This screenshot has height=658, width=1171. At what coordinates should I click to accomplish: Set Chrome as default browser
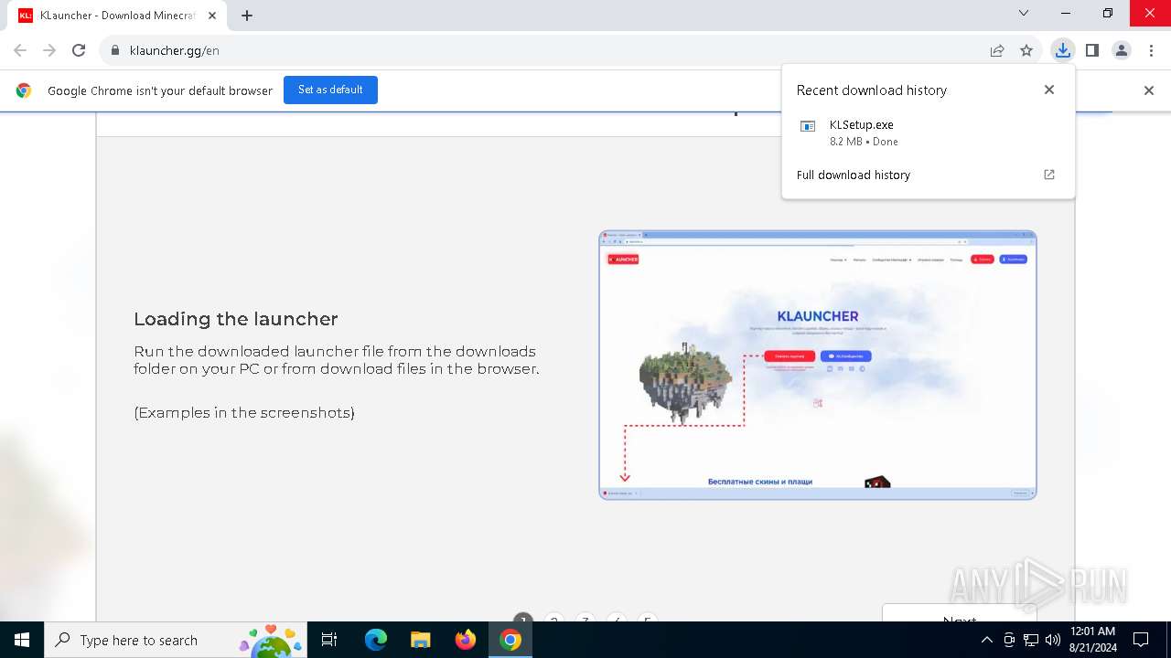[x=330, y=90]
